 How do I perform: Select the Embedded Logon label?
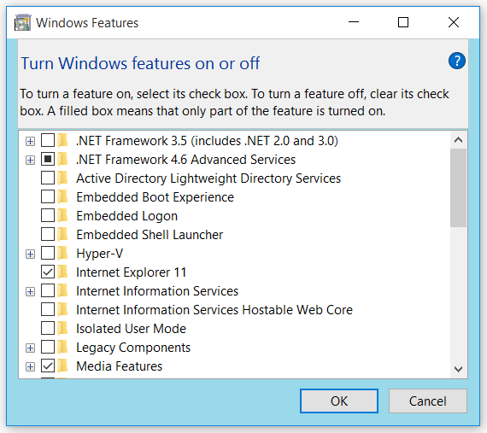(x=127, y=216)
